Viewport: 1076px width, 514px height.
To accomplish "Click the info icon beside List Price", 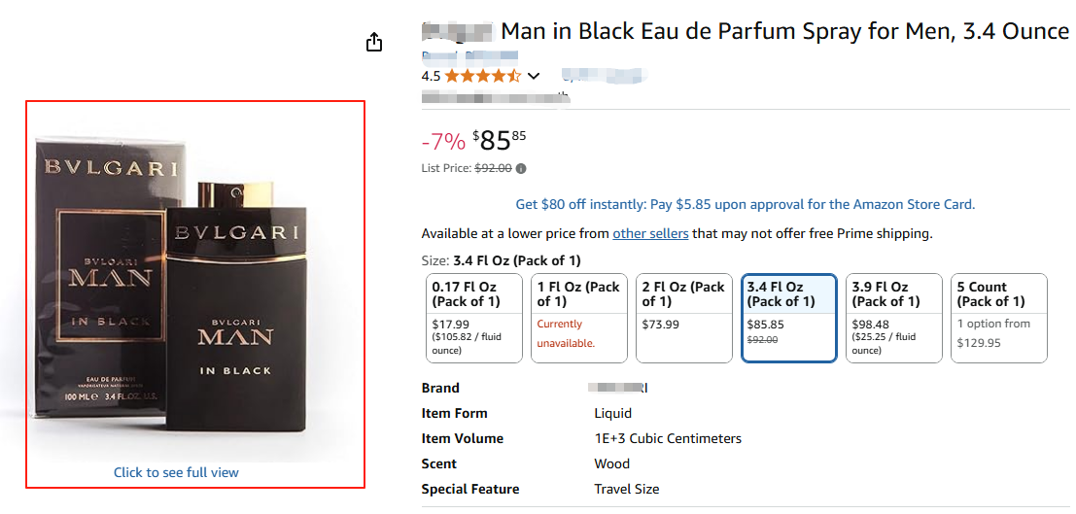I will 521,169.
